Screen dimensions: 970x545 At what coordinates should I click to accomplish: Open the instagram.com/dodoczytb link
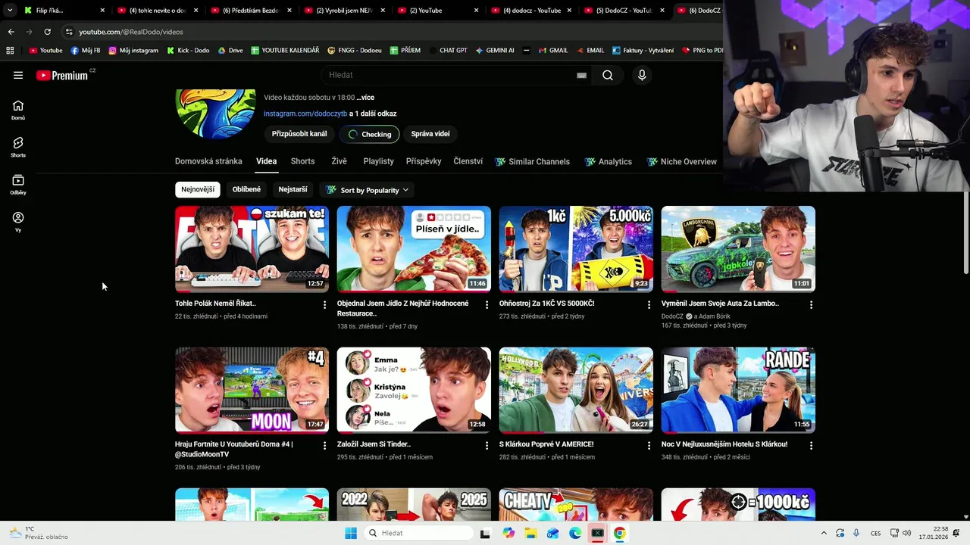click(x=305, y=114)
